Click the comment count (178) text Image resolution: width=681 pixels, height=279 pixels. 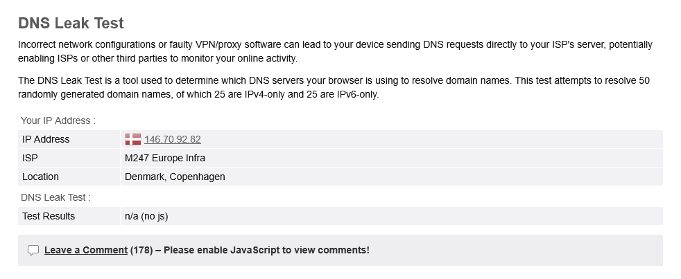[x=141, y=251]
